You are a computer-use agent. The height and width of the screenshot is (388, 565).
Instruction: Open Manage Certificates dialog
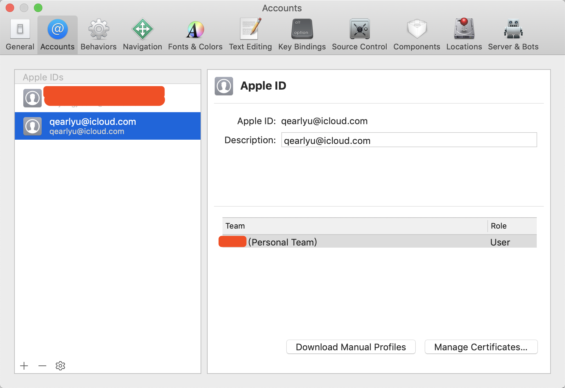[x=481, y=347]
